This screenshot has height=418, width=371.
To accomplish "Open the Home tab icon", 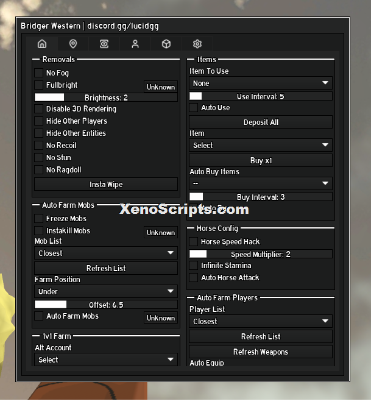I will point(42,44).
